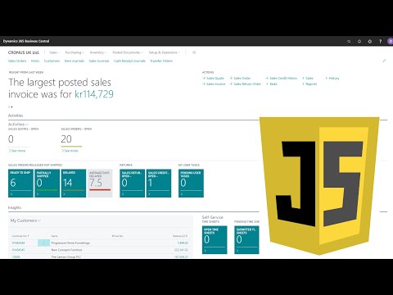This screenshot has height=295, width=393.
Task: Open the purple user avatar menu
Action: [391, 41]
